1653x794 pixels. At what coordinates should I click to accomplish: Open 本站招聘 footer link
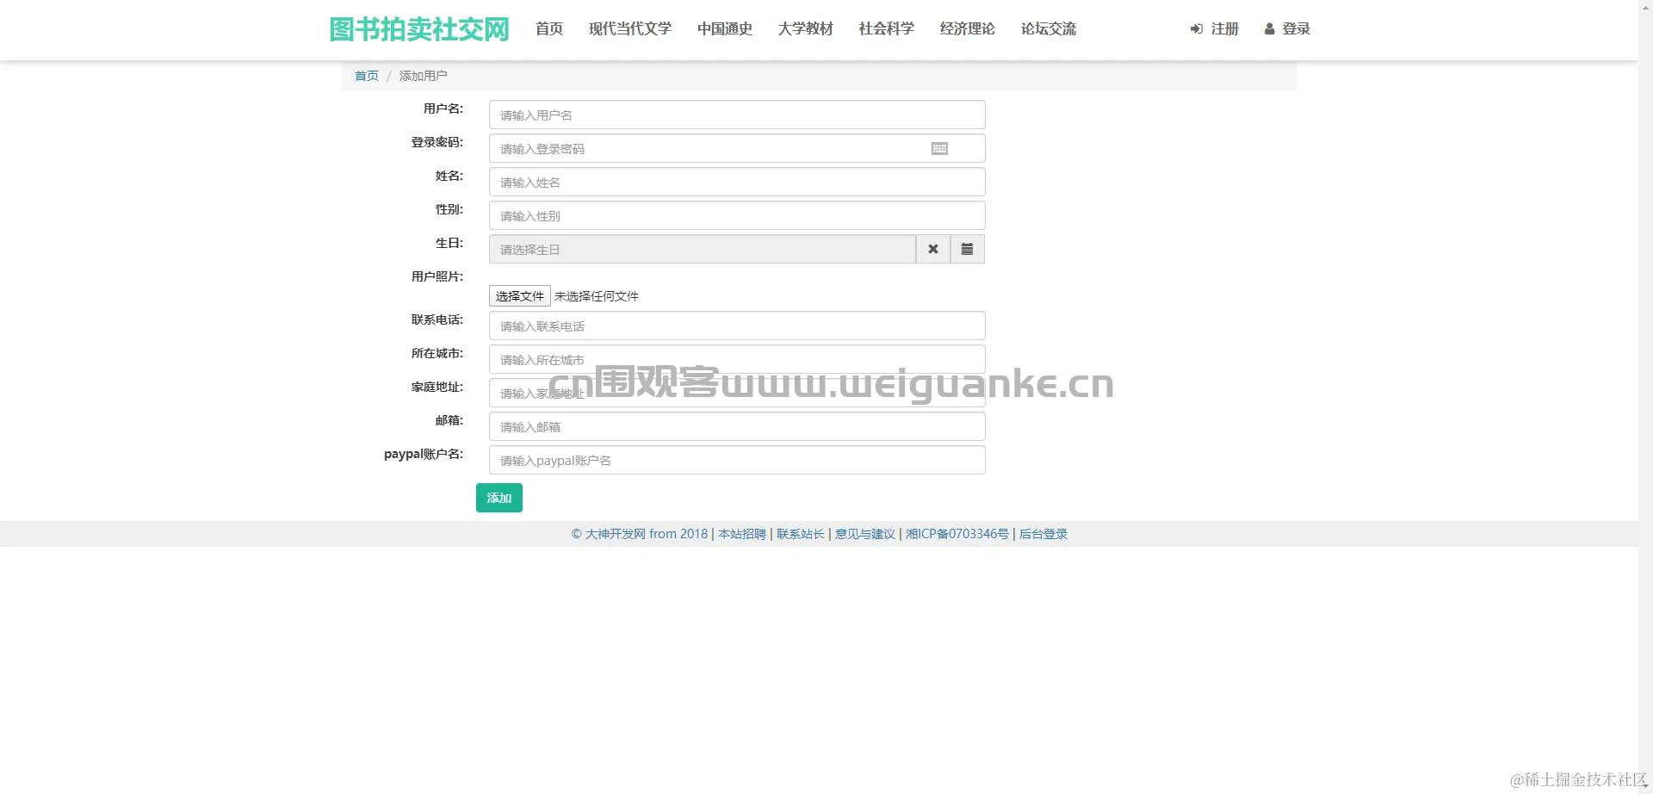(x=742, y=534)
